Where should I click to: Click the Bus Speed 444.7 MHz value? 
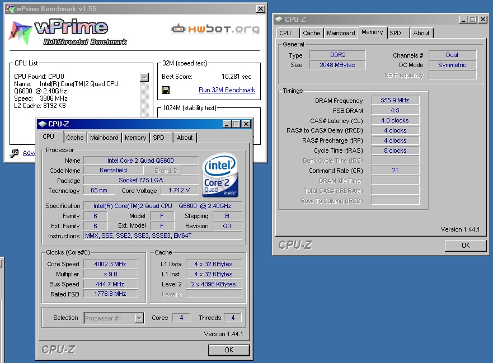tap(110, 285)
